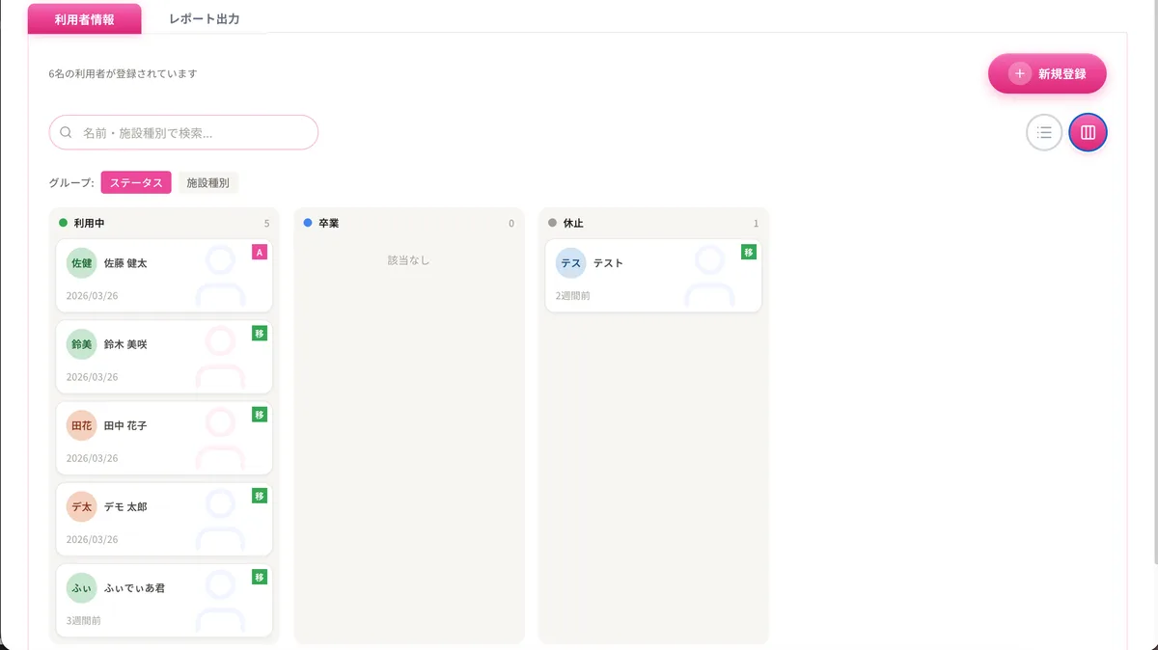Click the 新規登録 button
Viewport: 1158px width, 650px height.
coord(1047,73)
